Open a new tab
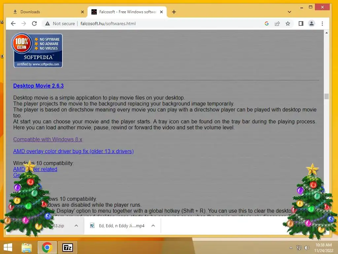This screenshot has height=254, width=338. pyautogui.click(x=174, y=12)
